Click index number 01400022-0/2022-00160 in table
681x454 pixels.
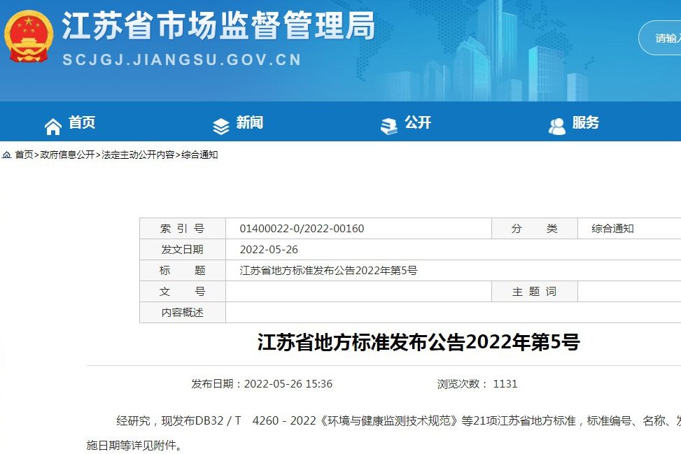point(302,229)
